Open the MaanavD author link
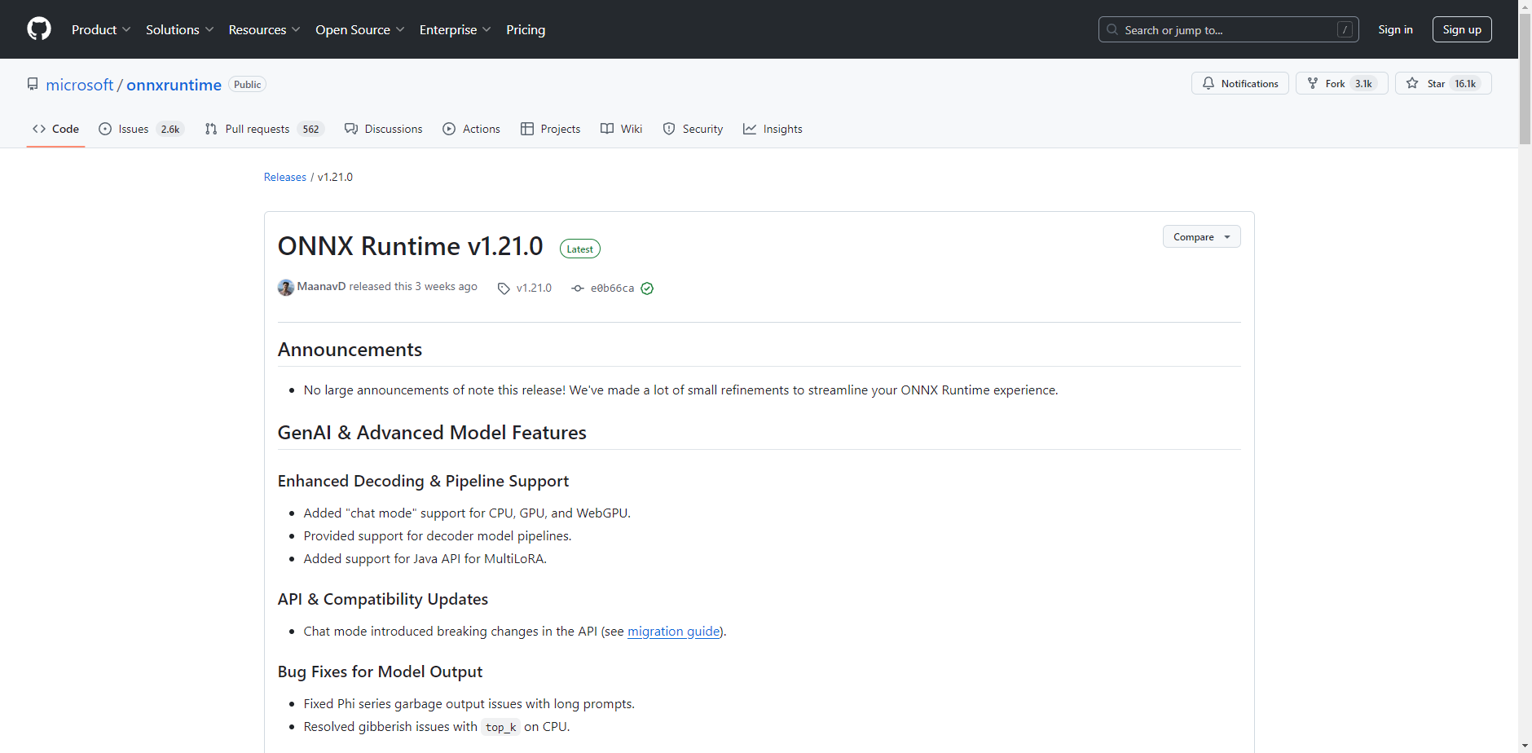The width and height of the screenshot is (1532, 753). tap(321, 287)
